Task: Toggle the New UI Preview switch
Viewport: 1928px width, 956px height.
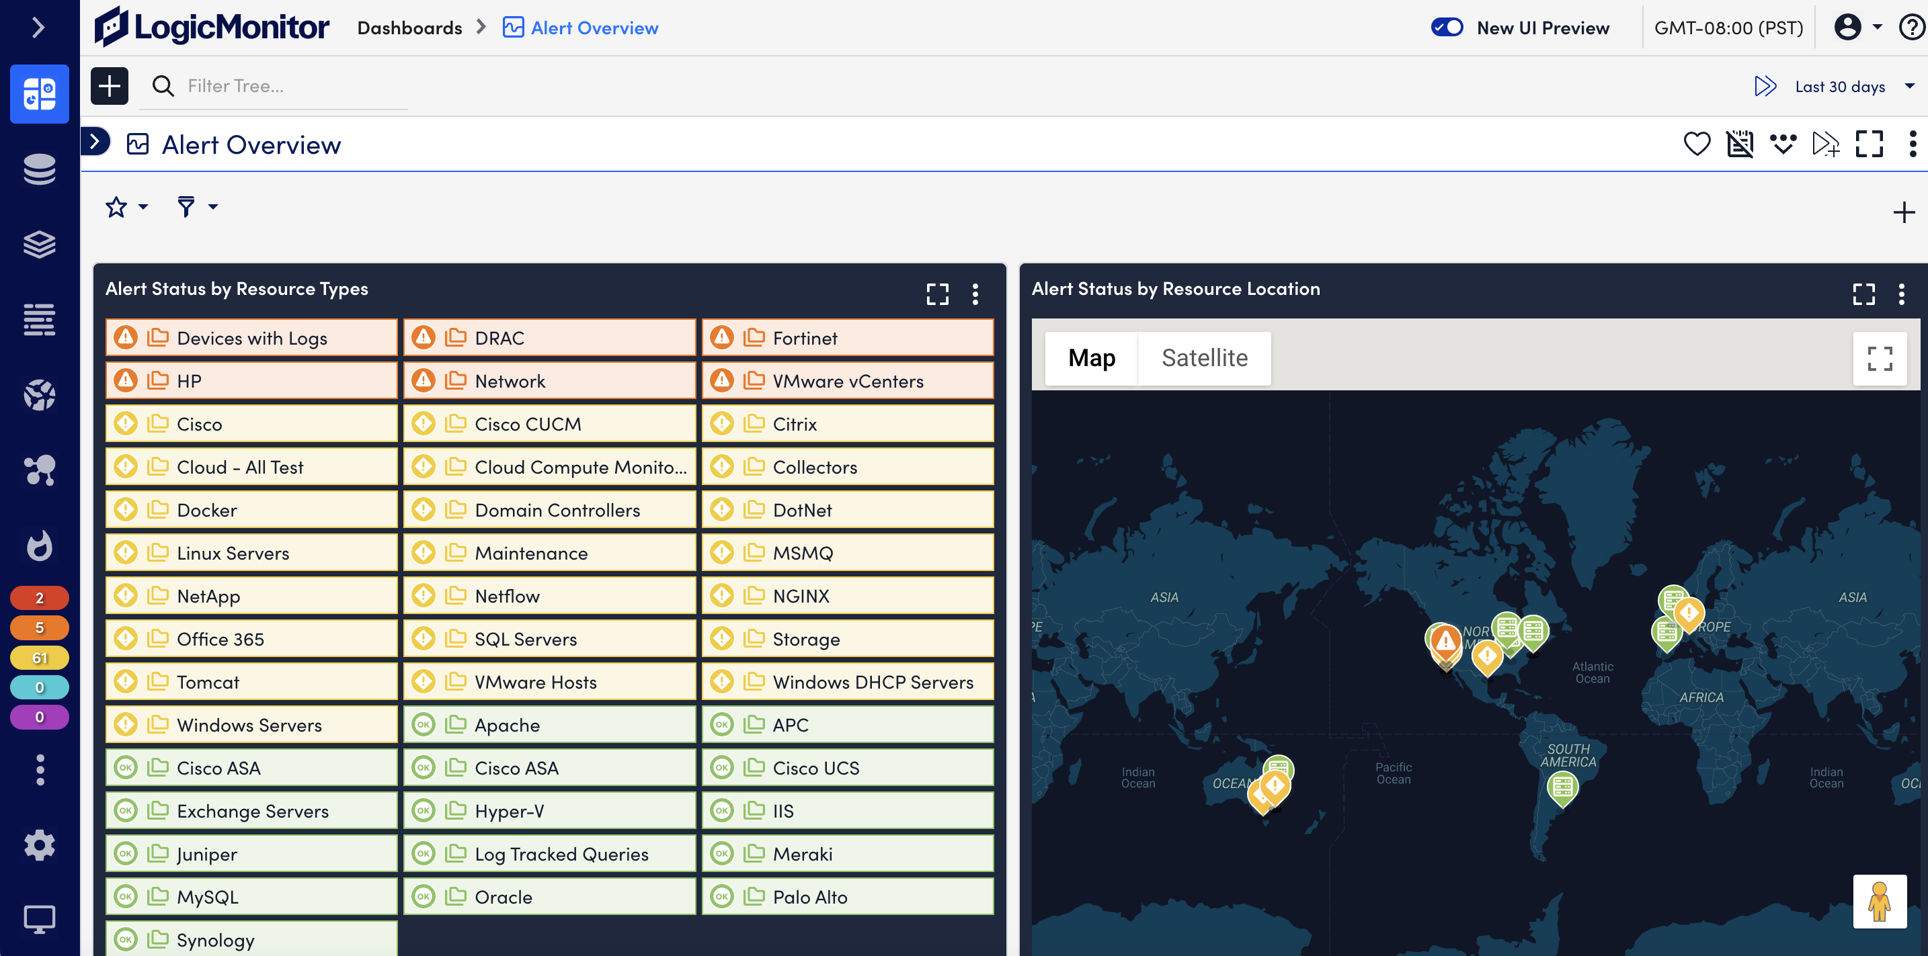Action: [x=1447, y=27]
